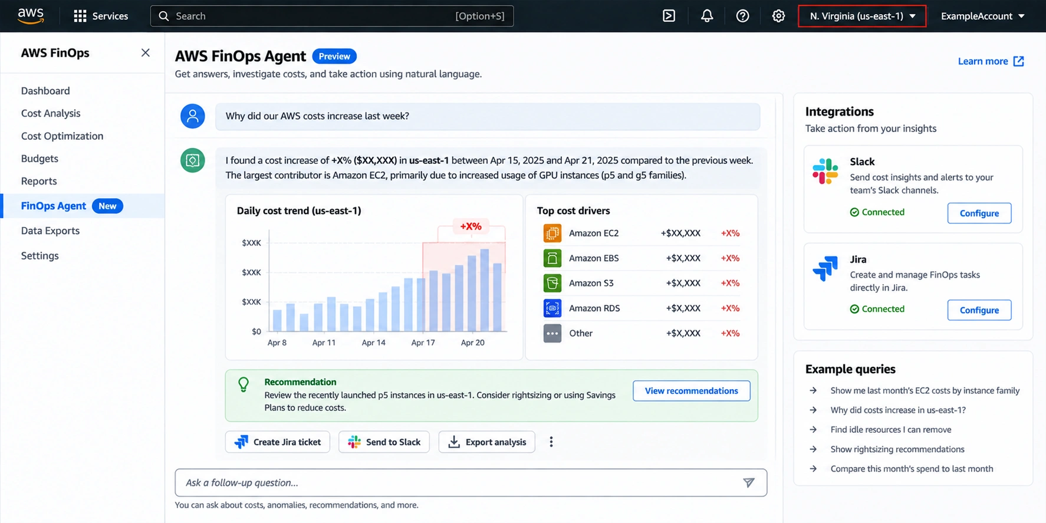Open the ExampleAccount dropdown
1046x523 pixels.
pos(982,16)
